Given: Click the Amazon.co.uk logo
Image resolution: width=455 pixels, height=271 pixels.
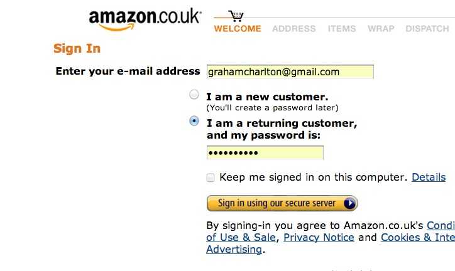Looking at the screenshot, I should [145, 19].
